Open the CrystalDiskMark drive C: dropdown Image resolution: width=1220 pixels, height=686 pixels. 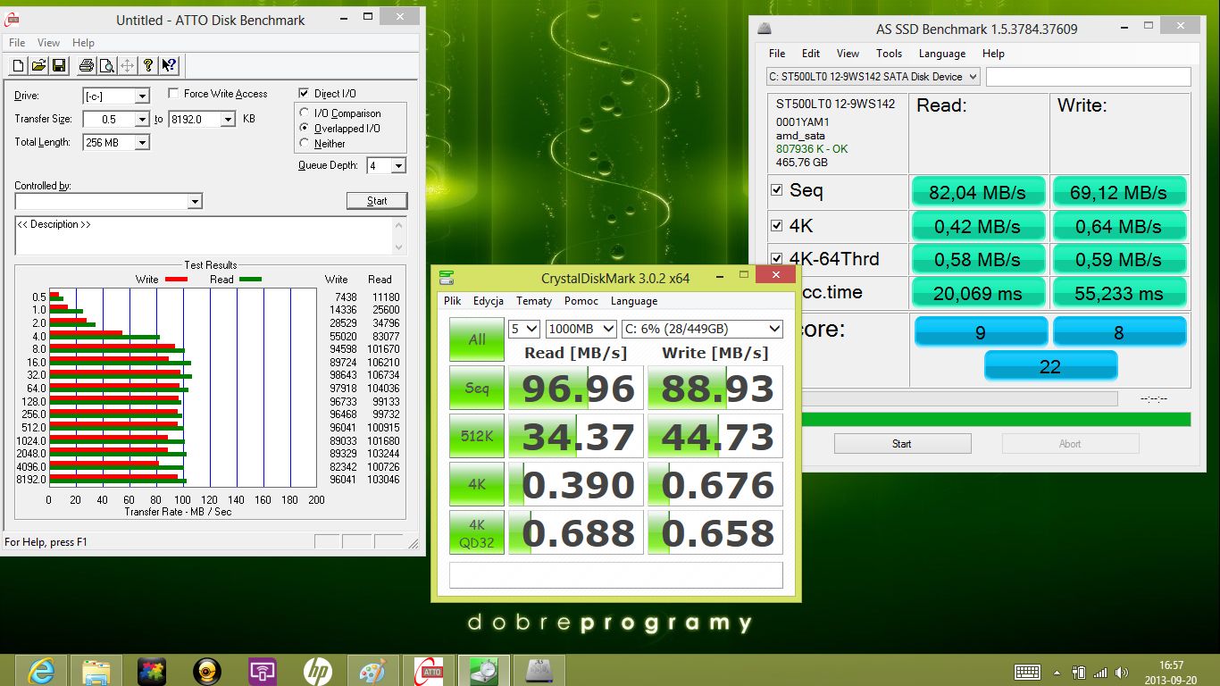(702, 329)
